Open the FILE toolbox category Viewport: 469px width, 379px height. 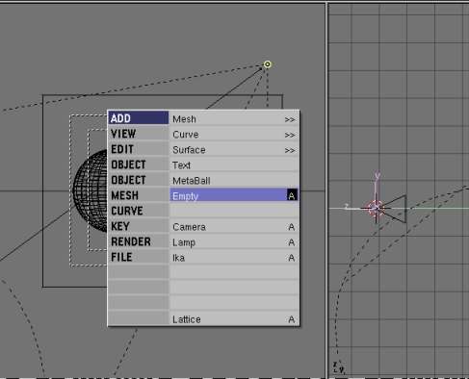(139, 257)
